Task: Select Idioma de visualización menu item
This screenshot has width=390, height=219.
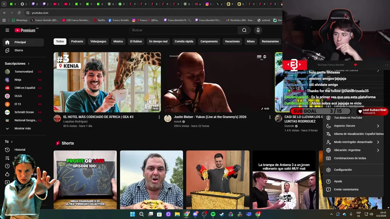Action: click(353, 134)
